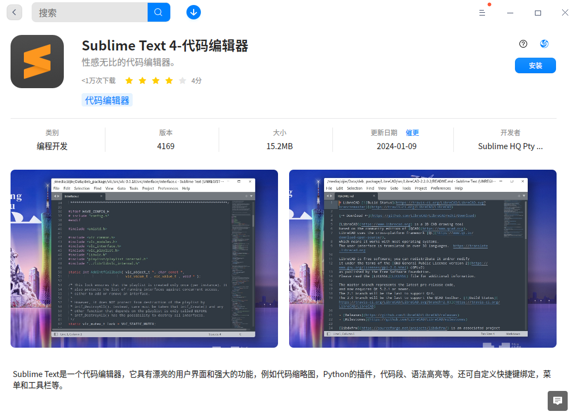Close the app store window

pyautogui.click(x=565, y=13)
